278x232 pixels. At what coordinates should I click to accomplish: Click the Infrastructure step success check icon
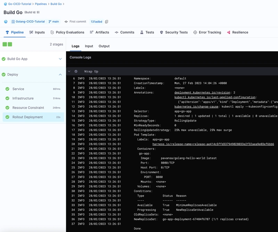pyautogui.click(x=7, y=98)
